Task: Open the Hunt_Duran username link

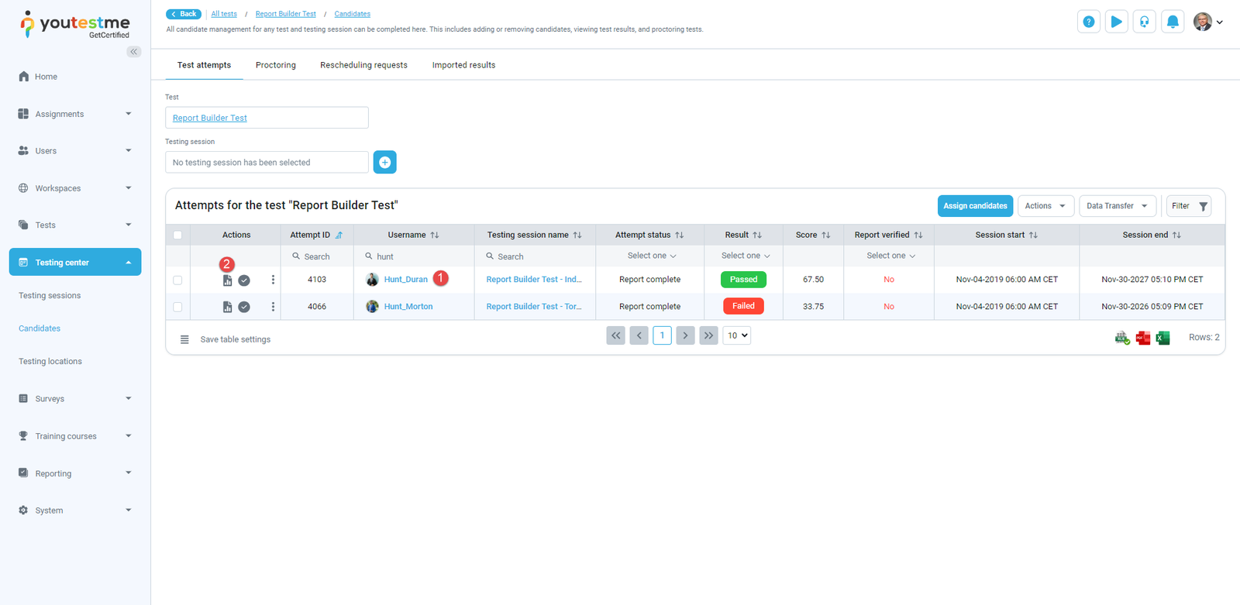Action: pos(405,280)
